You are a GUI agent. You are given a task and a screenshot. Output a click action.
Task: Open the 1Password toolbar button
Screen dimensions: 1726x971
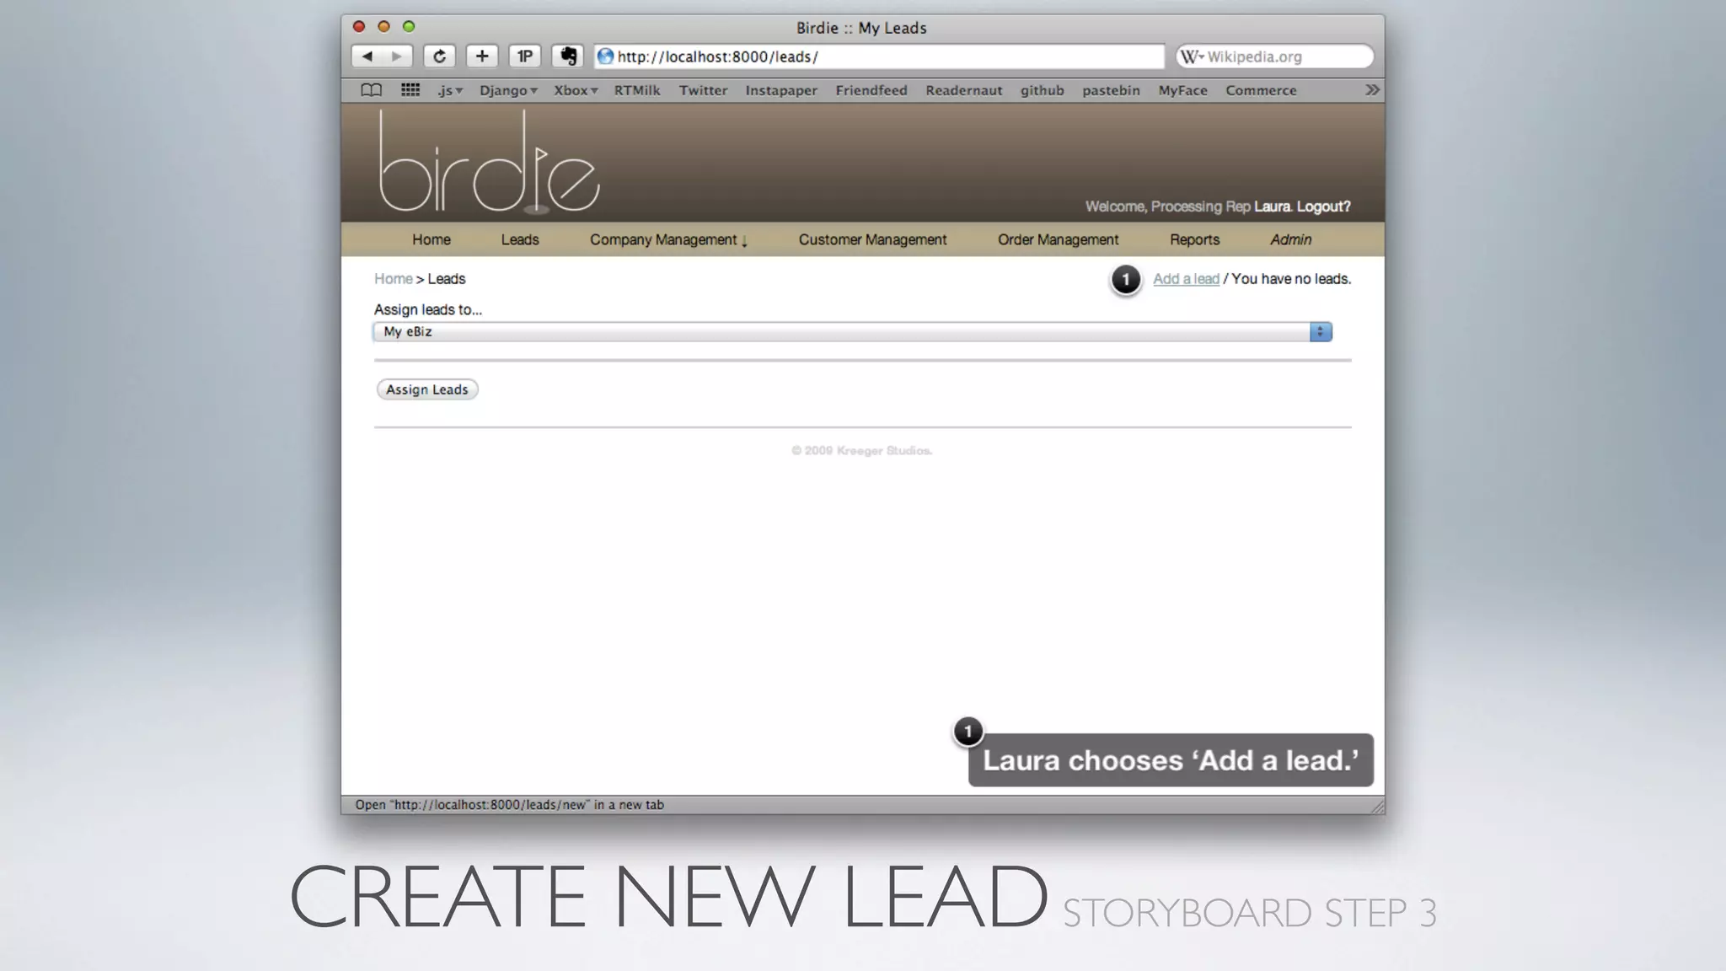tap(525, 56)
